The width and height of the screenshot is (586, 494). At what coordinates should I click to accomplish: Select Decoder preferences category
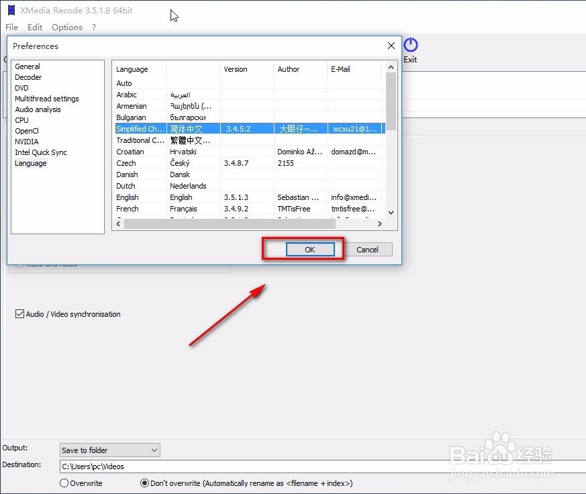pos(28,77)
